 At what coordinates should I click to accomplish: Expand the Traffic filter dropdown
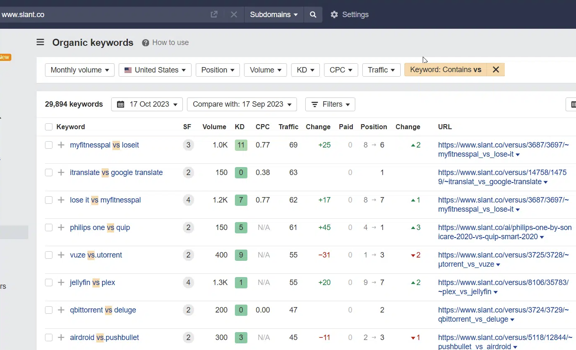382,70
